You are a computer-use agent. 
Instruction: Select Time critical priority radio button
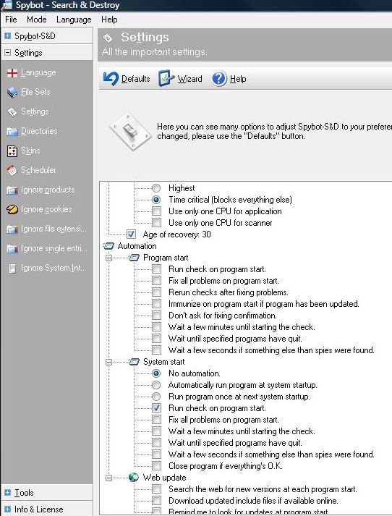[156, 200]
